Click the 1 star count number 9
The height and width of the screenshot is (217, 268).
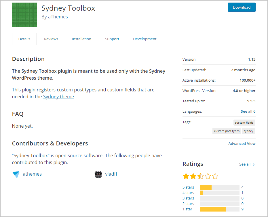242,209
